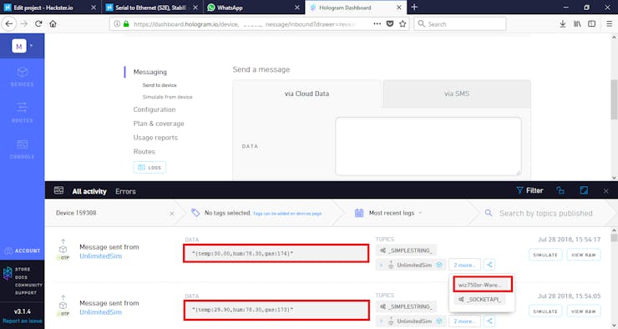
Task: Focus the Search by topics published field
Action: [x=546, y=213]
